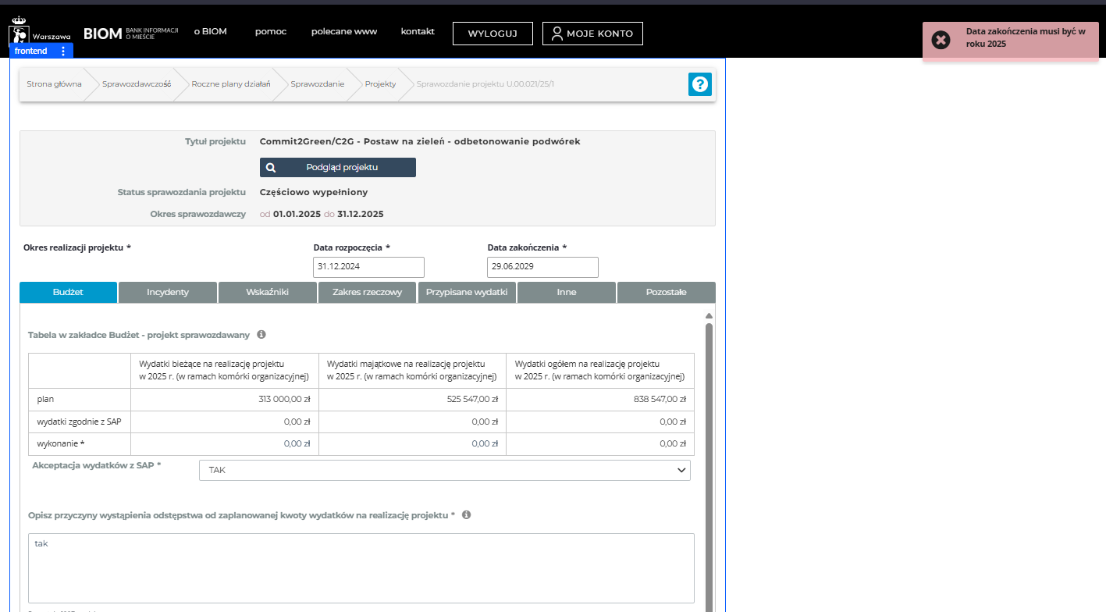Click the deviation description text area
Image resolution: width=1106 pixels, height=612 pixels.
point(361,568)
